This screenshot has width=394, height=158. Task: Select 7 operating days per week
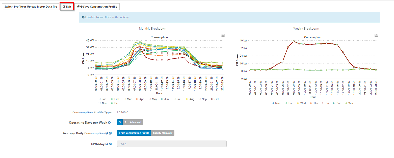click(x=125, y=122)
